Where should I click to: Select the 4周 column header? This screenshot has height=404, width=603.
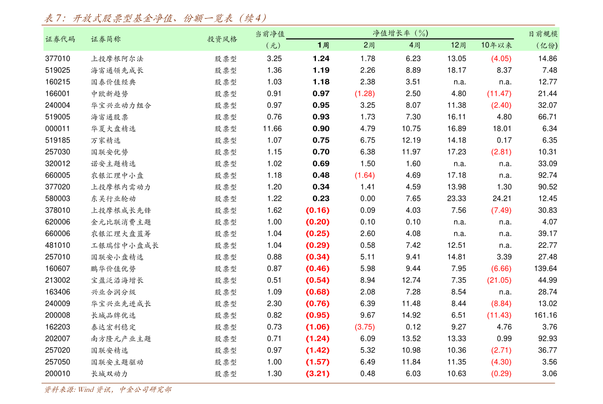pyautogui.click(x=414, y=45)
